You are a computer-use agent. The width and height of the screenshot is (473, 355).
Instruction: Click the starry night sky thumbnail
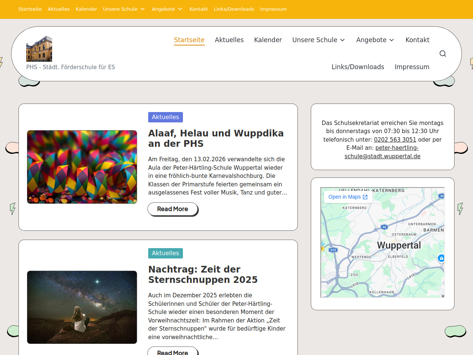[82, 307]
